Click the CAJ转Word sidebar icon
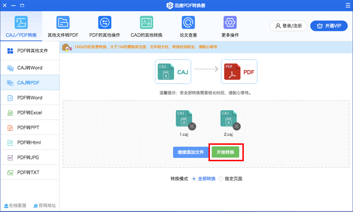 [10, 68]
